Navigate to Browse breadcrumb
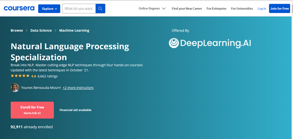The width and height of the screenshot is (293, 139). (x=17, y=30)
